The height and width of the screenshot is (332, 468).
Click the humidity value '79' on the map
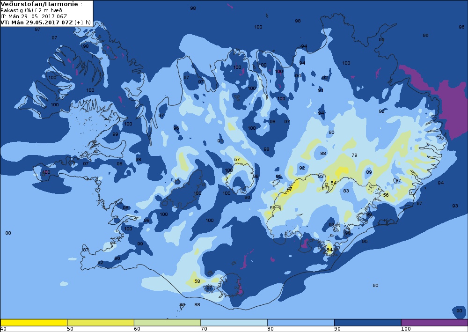[354, 155]
